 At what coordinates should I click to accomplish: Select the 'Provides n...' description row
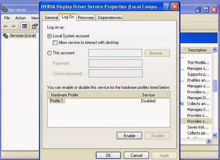coord(198,92)
